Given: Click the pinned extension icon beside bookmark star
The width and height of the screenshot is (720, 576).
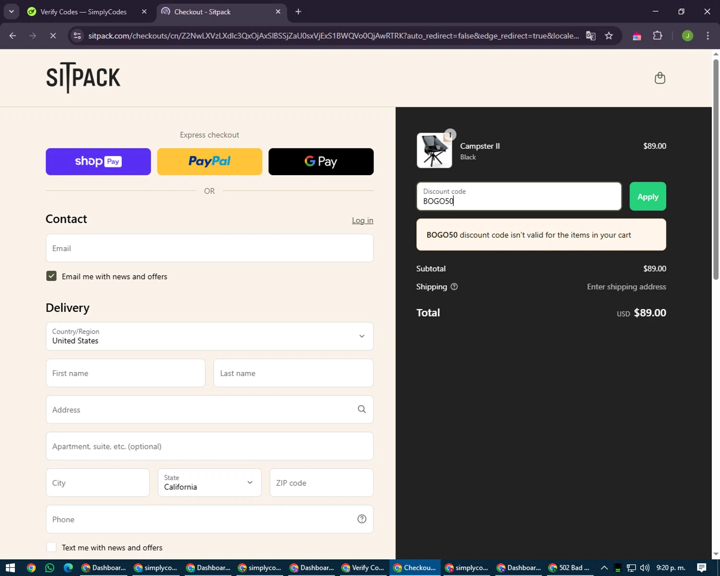Looking at the screenshot, I should [x=637, y=36].
